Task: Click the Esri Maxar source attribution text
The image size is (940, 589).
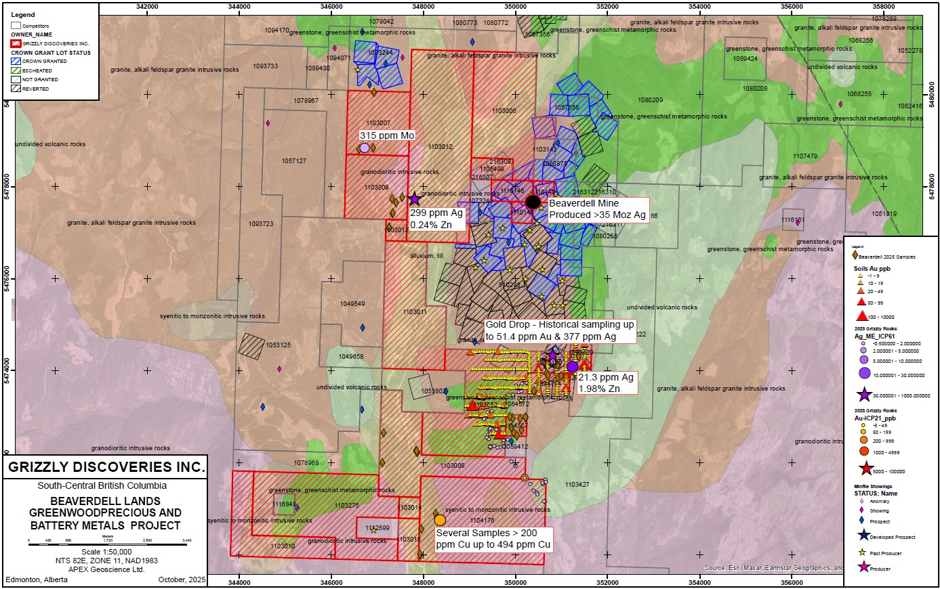Action: coord(773,568)
